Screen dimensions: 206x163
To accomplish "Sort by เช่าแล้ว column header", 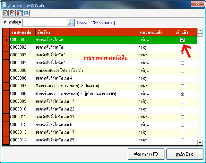I will tap(183, 32).
